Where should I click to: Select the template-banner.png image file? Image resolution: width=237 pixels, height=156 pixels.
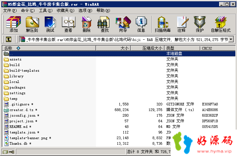point(27,138)
